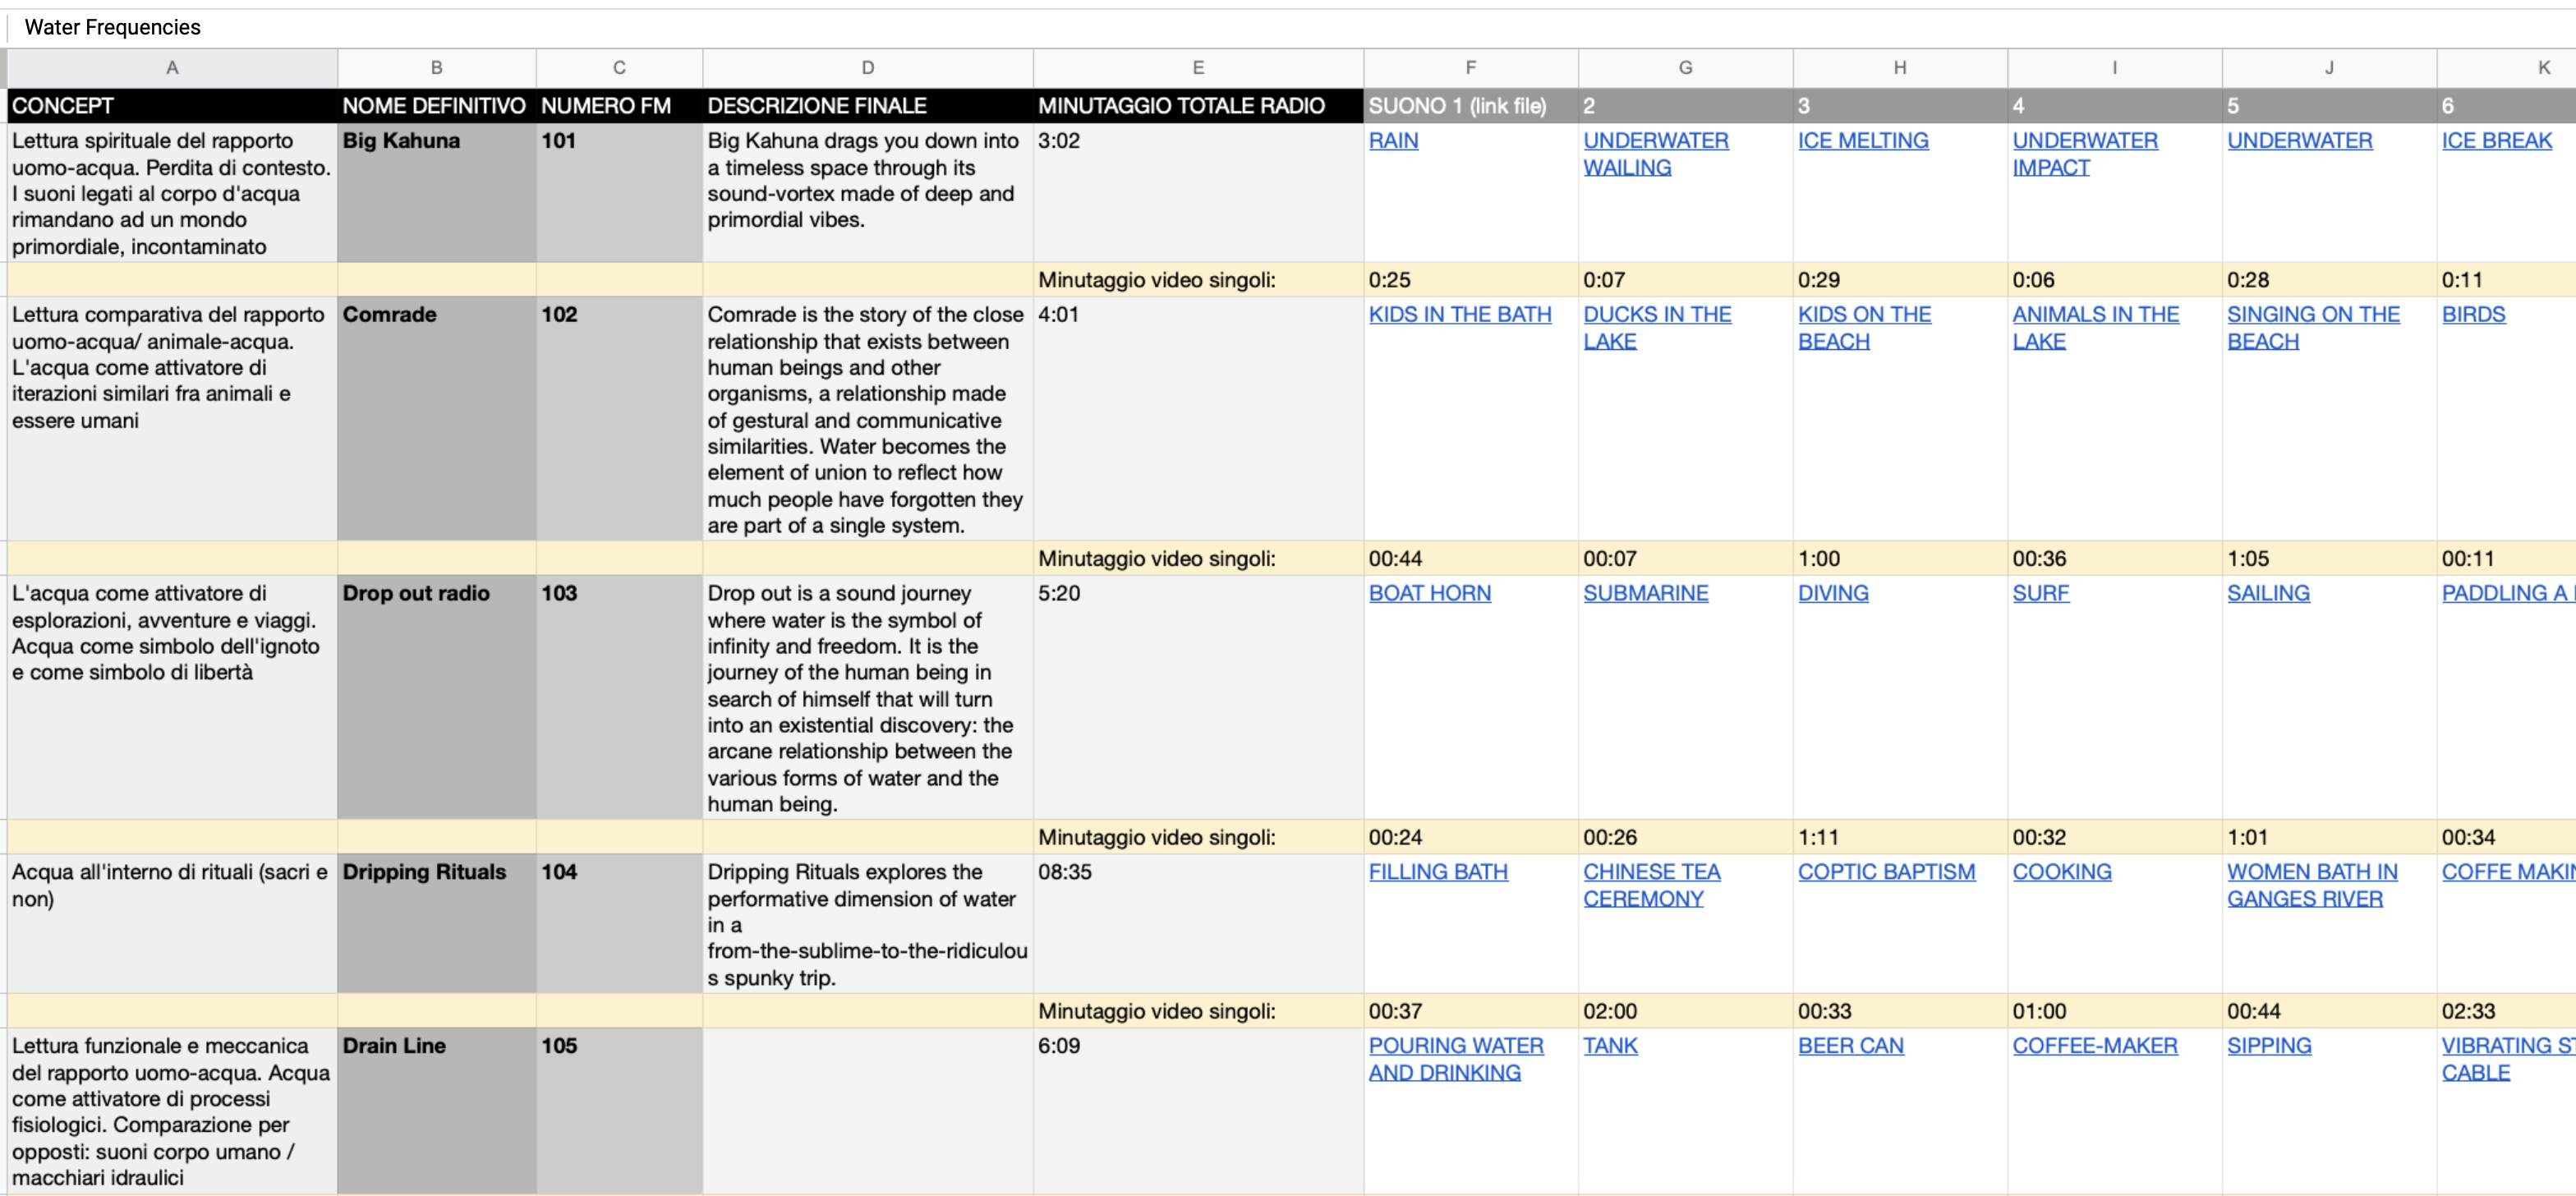The width and height of the screenshot is (2576, 1196).
Task: Select the 08:35 total duration cell
Action: (x=1198, y=923)
